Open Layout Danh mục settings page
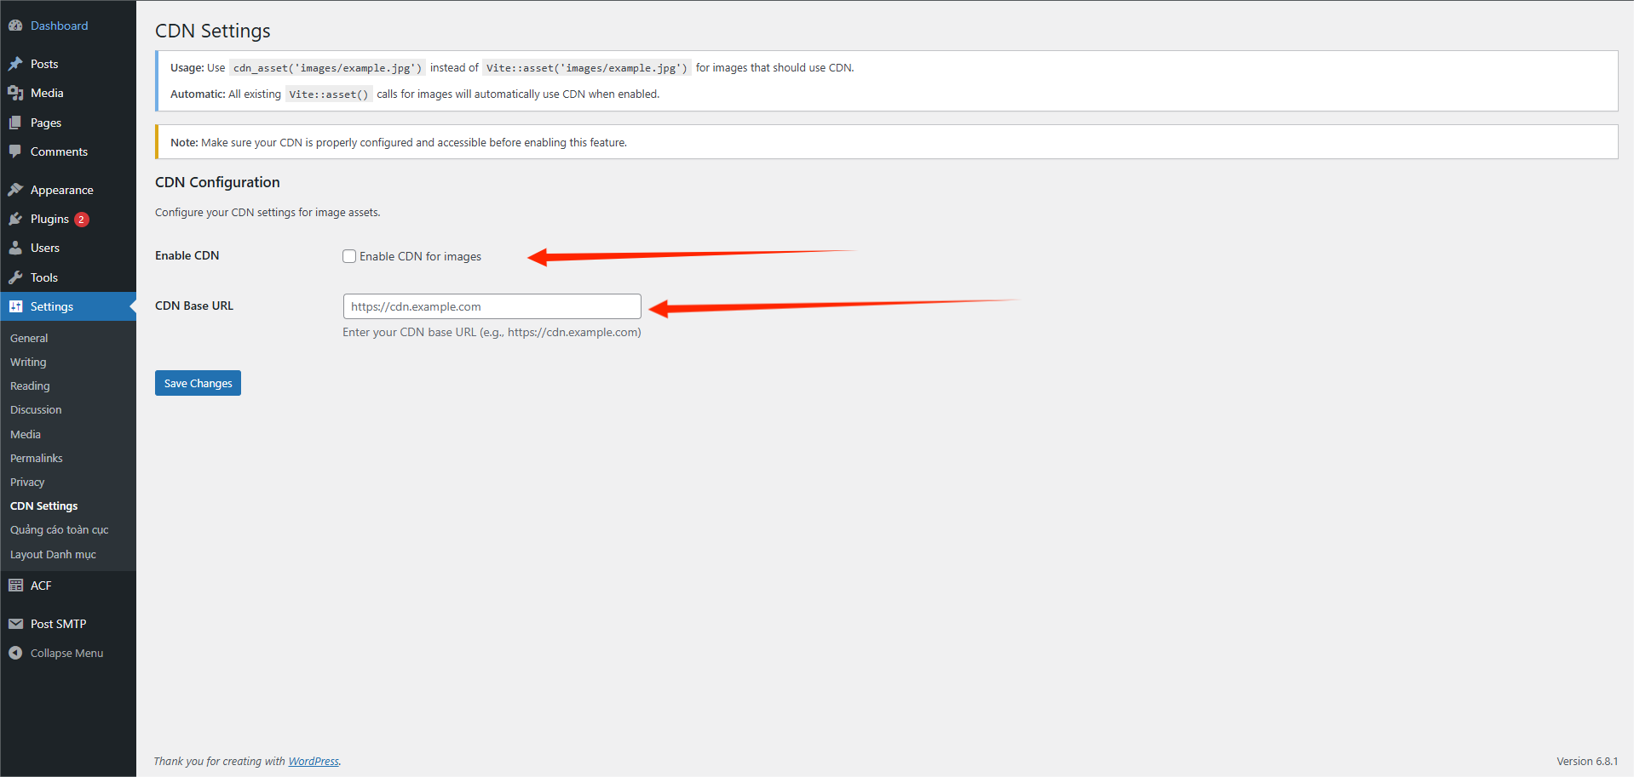Viewport: 1634px width, 777px height. point(53,554)
